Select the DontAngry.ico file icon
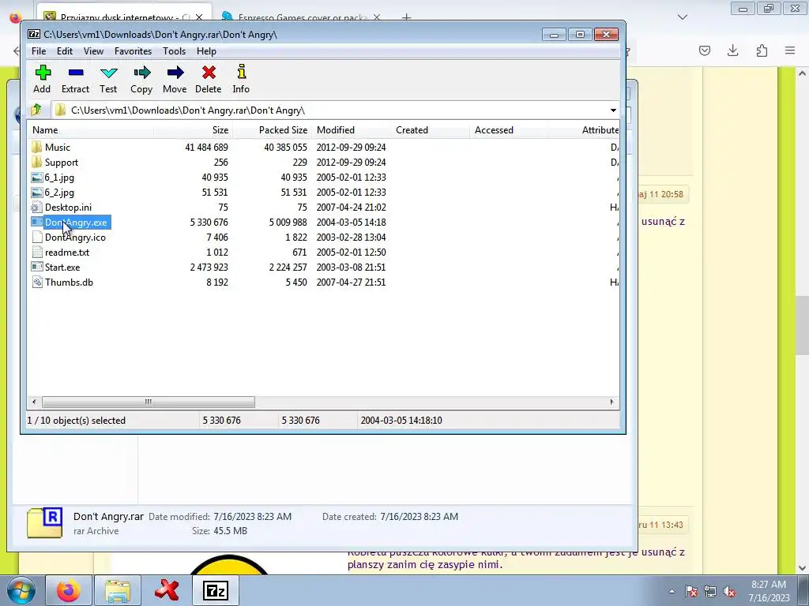The width and height of the screenshot is (809, 606). [36, 237]
